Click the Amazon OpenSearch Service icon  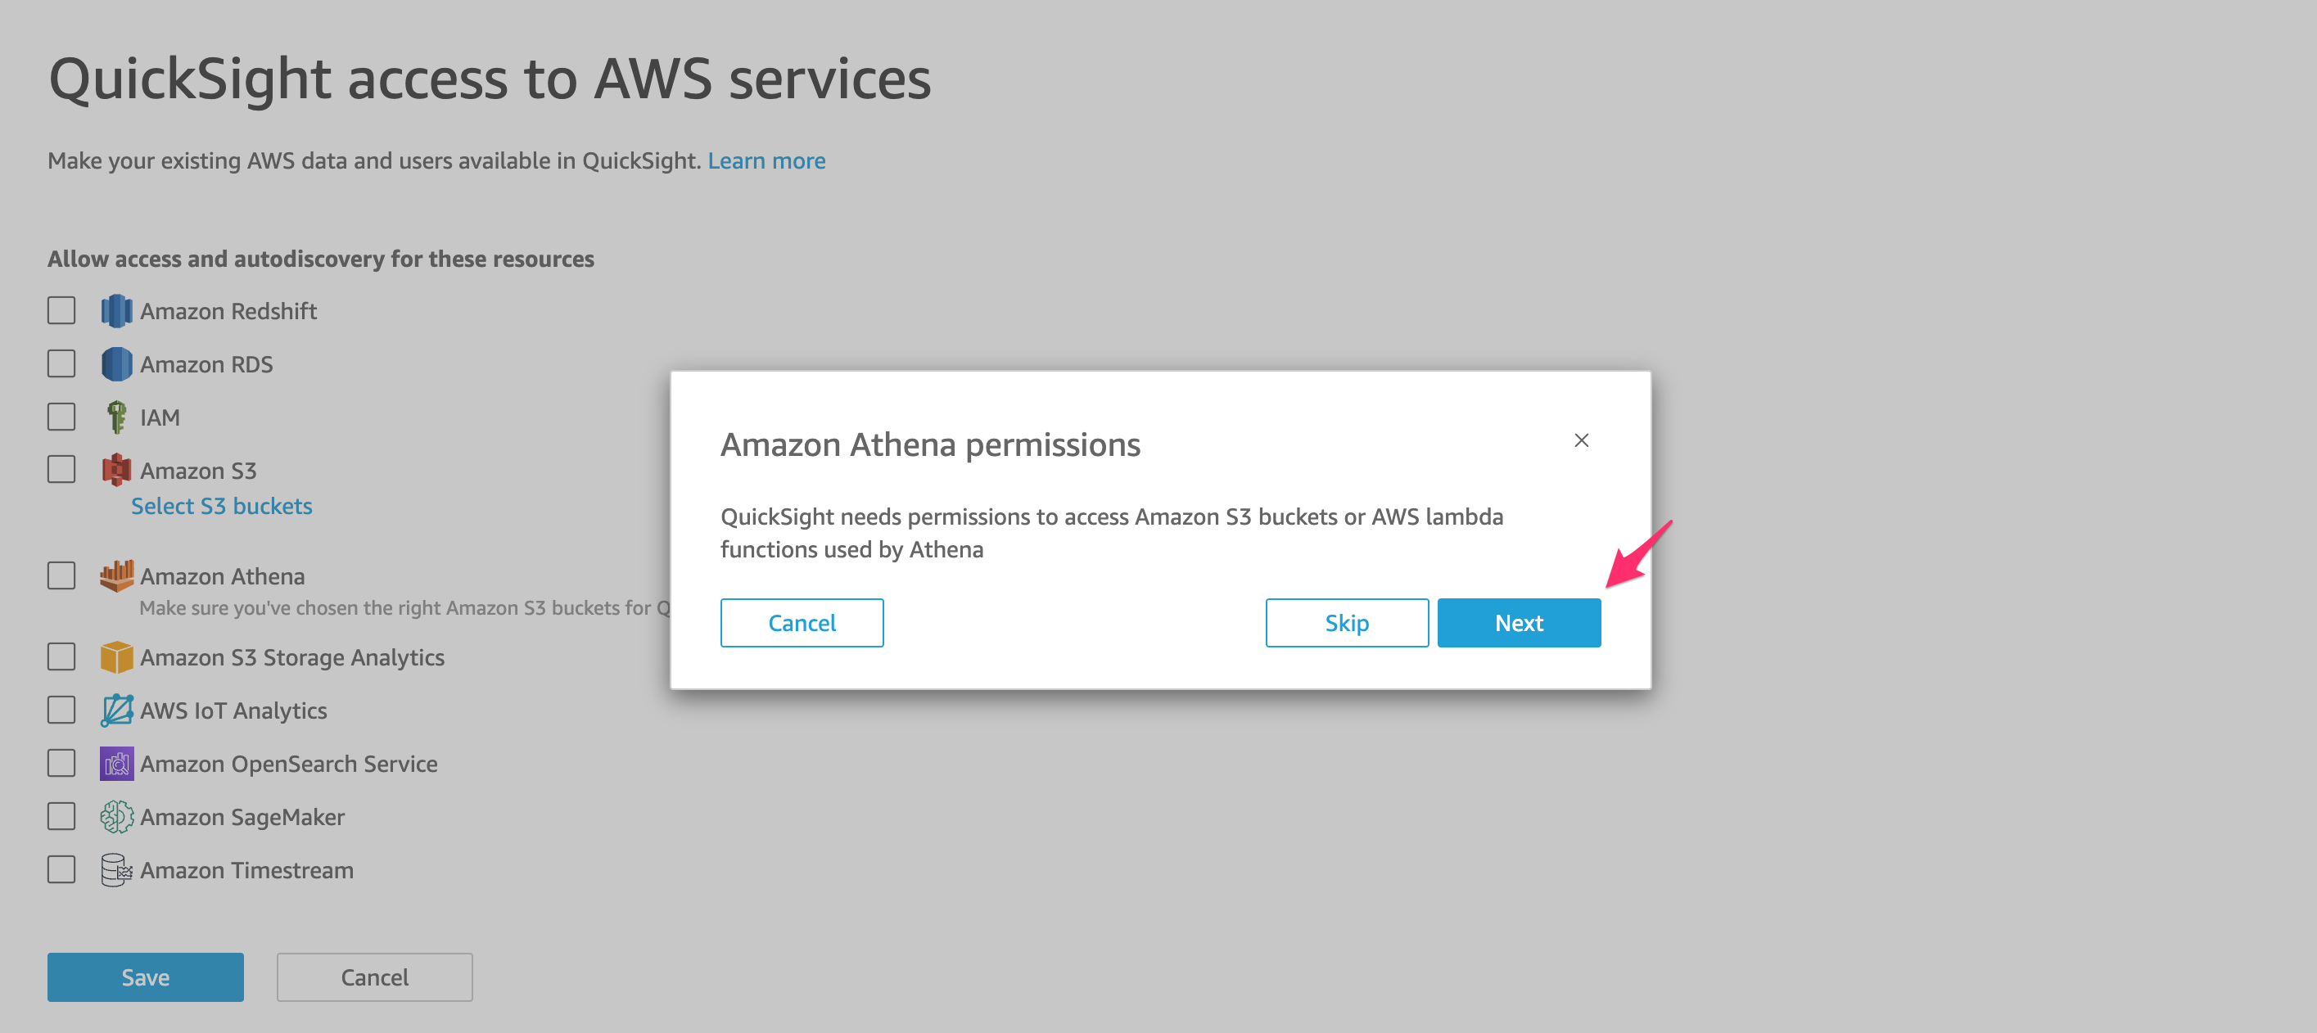point(116,763)
